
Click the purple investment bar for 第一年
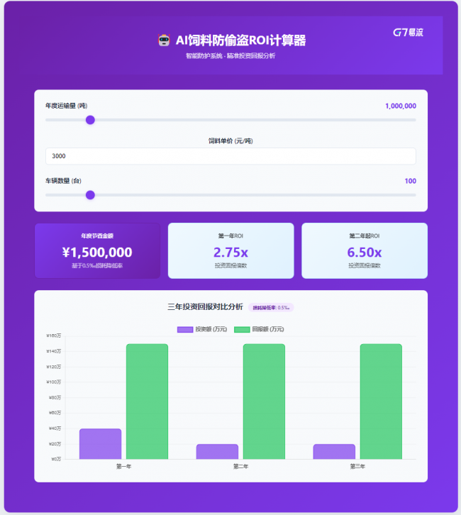[x=100, y=444]
